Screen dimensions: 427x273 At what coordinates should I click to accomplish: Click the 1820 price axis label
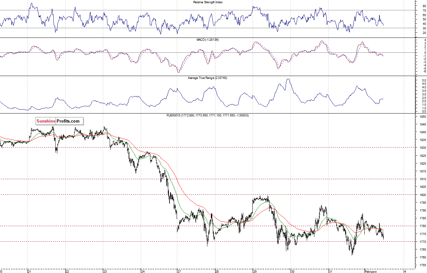(422, 163)
